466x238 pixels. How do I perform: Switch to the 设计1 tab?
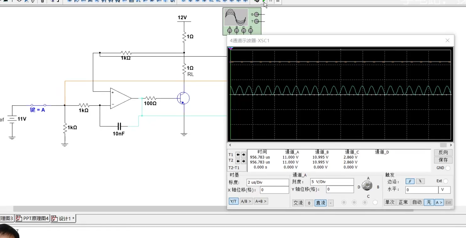point(64,219)
